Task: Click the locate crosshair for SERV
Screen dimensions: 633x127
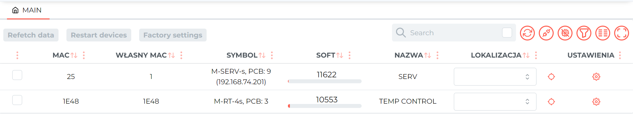Action: [551, 77]
